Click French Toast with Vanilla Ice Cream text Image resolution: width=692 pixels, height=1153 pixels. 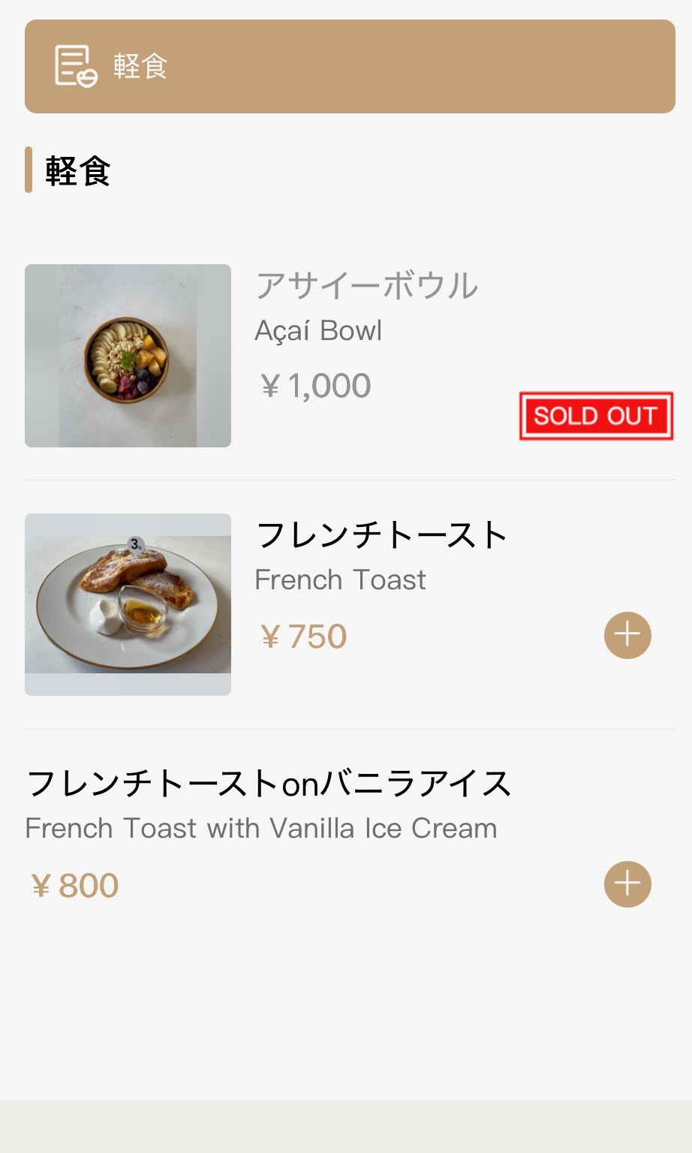pyautogui.click(x=261, y=829)
